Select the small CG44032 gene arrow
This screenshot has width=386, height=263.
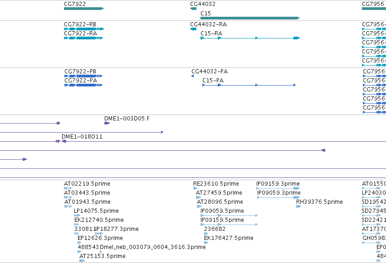click(193, 9)
